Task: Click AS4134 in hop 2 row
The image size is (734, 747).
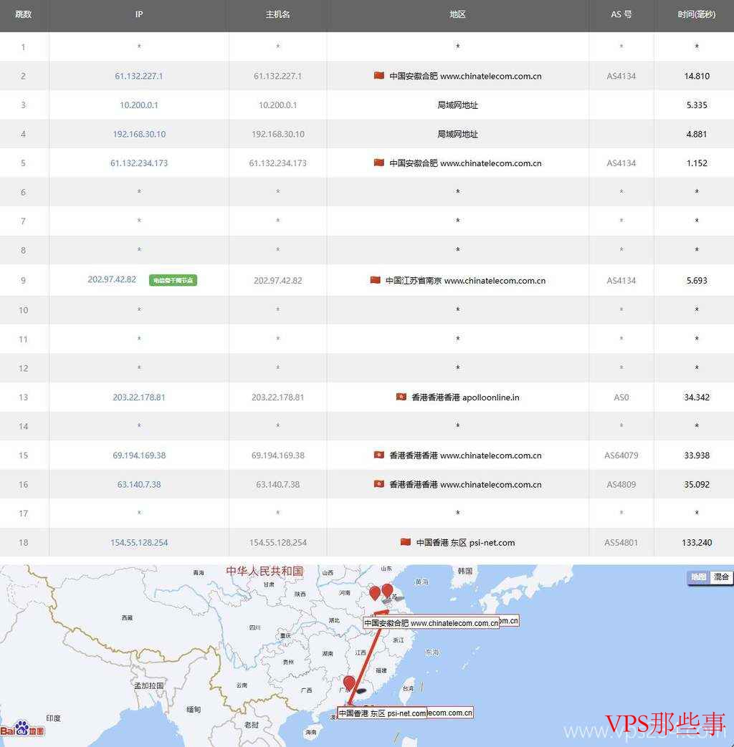Action: coord(621,76)
